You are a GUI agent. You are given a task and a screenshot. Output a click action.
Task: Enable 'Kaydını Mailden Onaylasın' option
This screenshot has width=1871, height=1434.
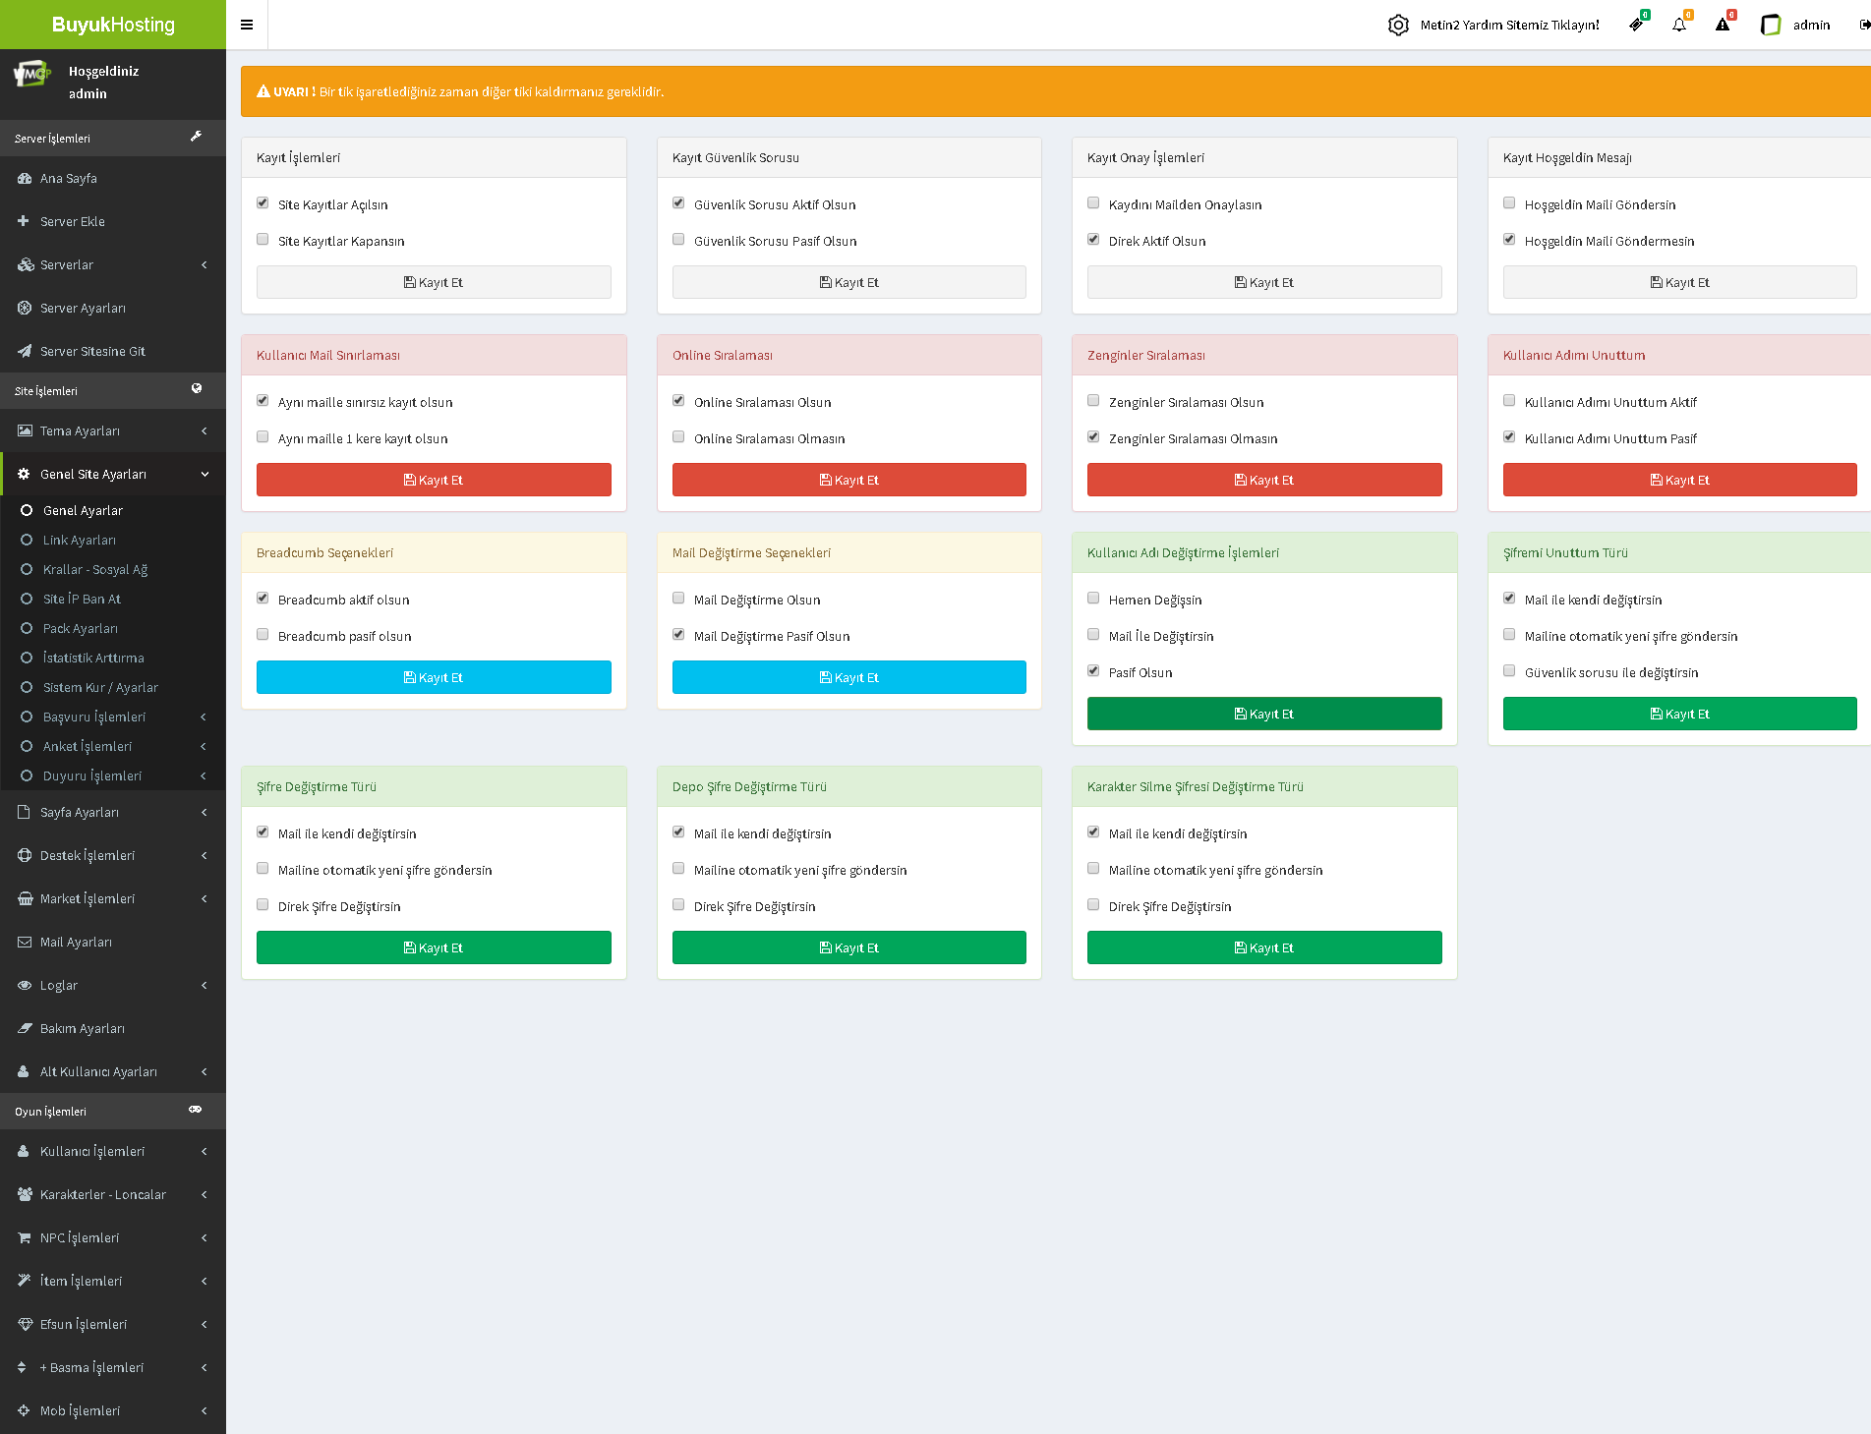click(x=1093, y=202)
